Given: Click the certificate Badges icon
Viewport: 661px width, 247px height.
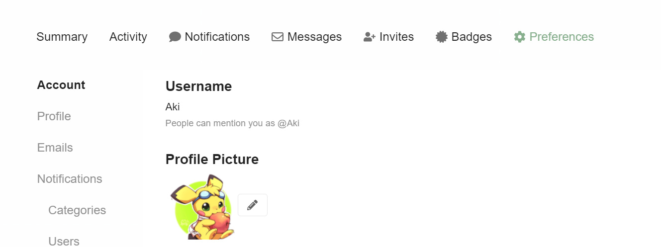Looking at the screenshot, I should point(442,37).
